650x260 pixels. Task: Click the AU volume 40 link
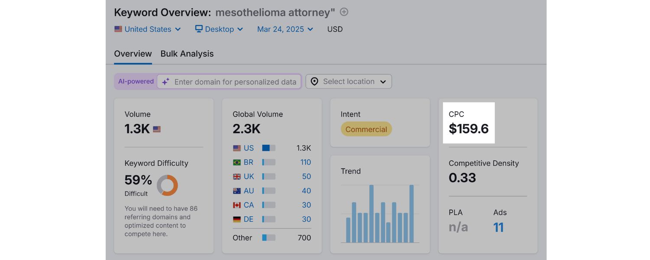point(306,191)
